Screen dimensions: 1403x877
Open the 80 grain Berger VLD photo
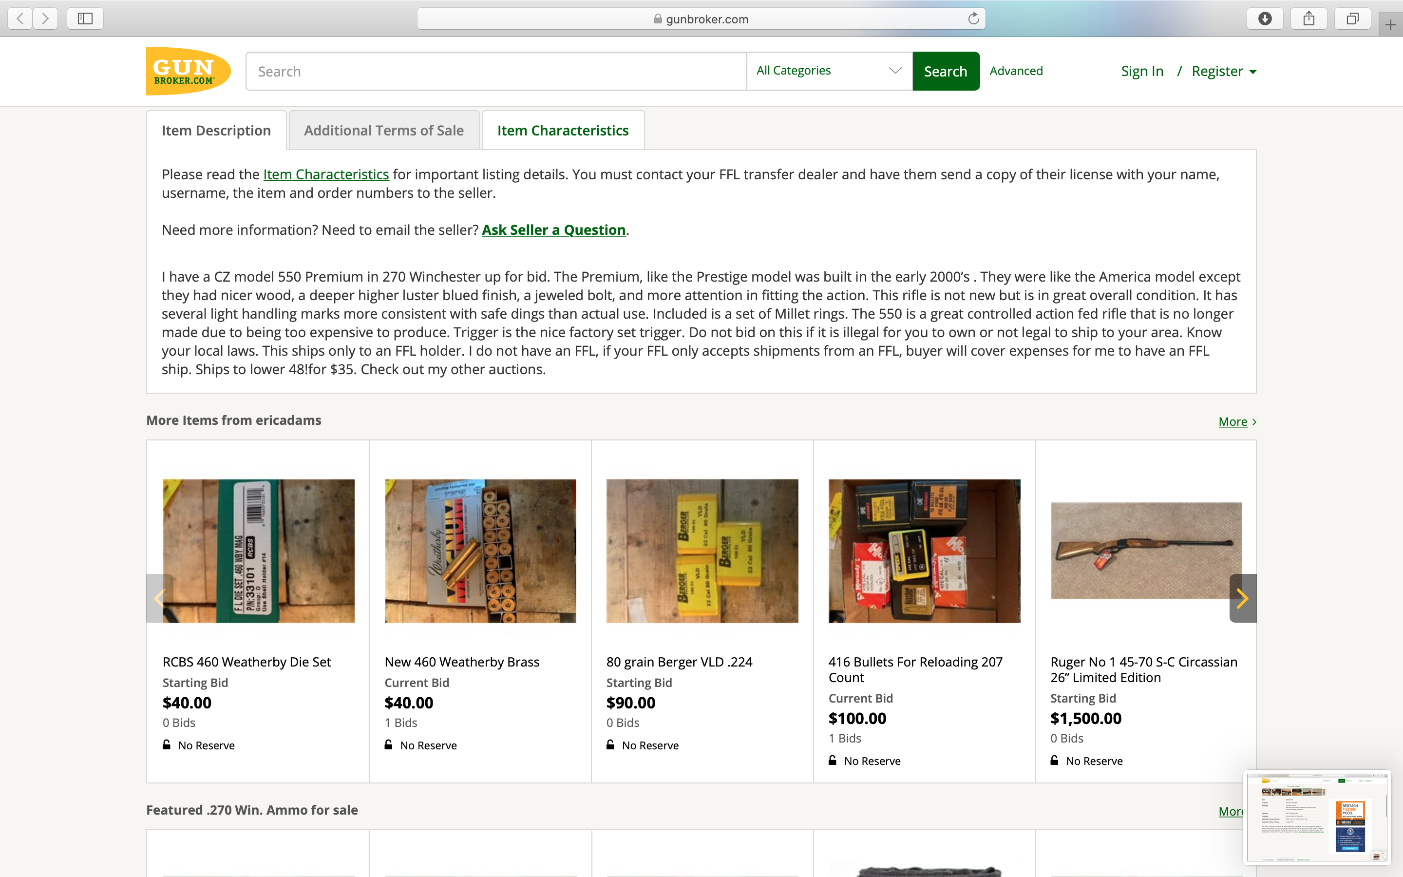click(x=702, y=551)
